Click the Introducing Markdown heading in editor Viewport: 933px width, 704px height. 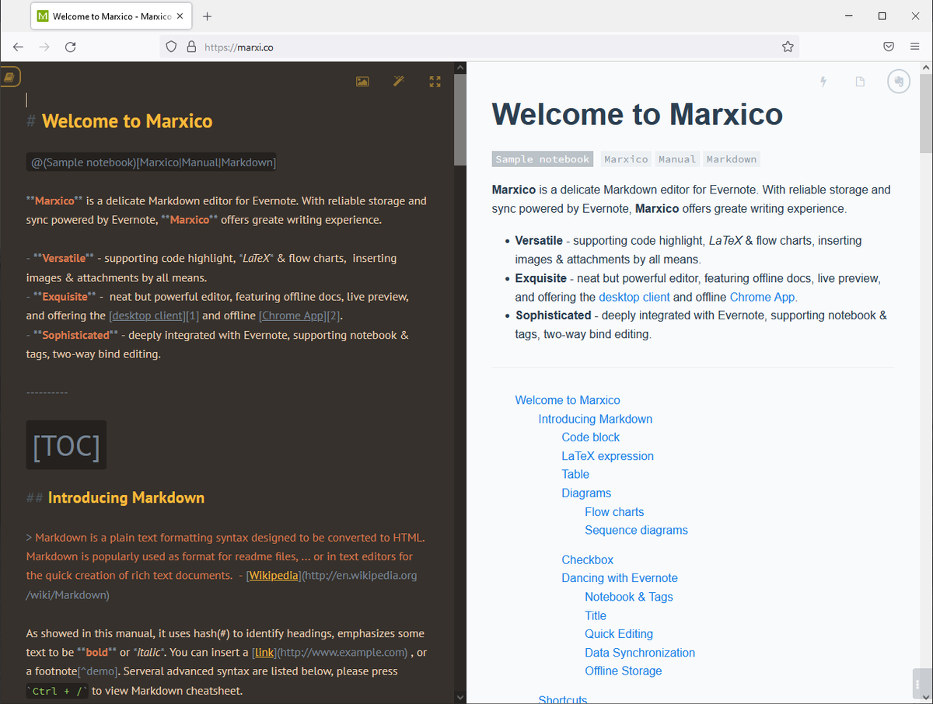click(126, 498)
